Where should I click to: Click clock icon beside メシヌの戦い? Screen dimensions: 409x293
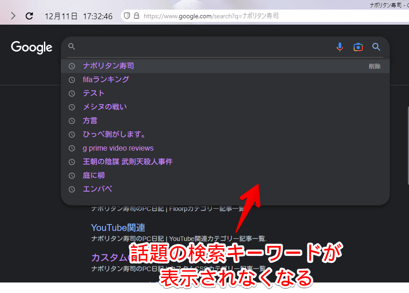point(72,107)
